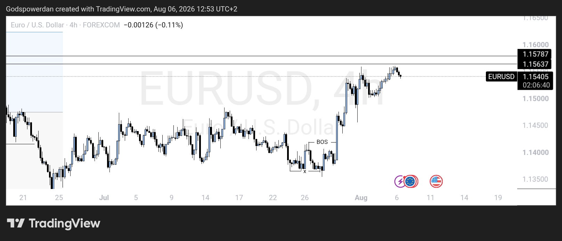
Task: Select the BOS label on the chart
Action: click(322, 142)
